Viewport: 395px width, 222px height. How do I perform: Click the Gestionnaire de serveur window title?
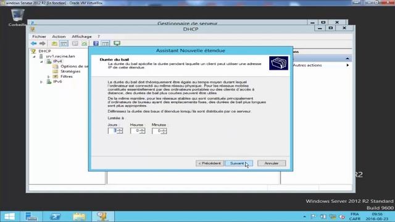(x=187, y=23)
